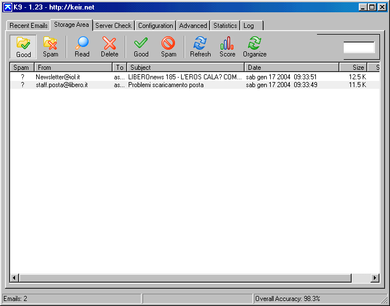390x306 pixels.
Task: Click the horizontal scrollbar right arrow
Action: [x=375, y=278]
